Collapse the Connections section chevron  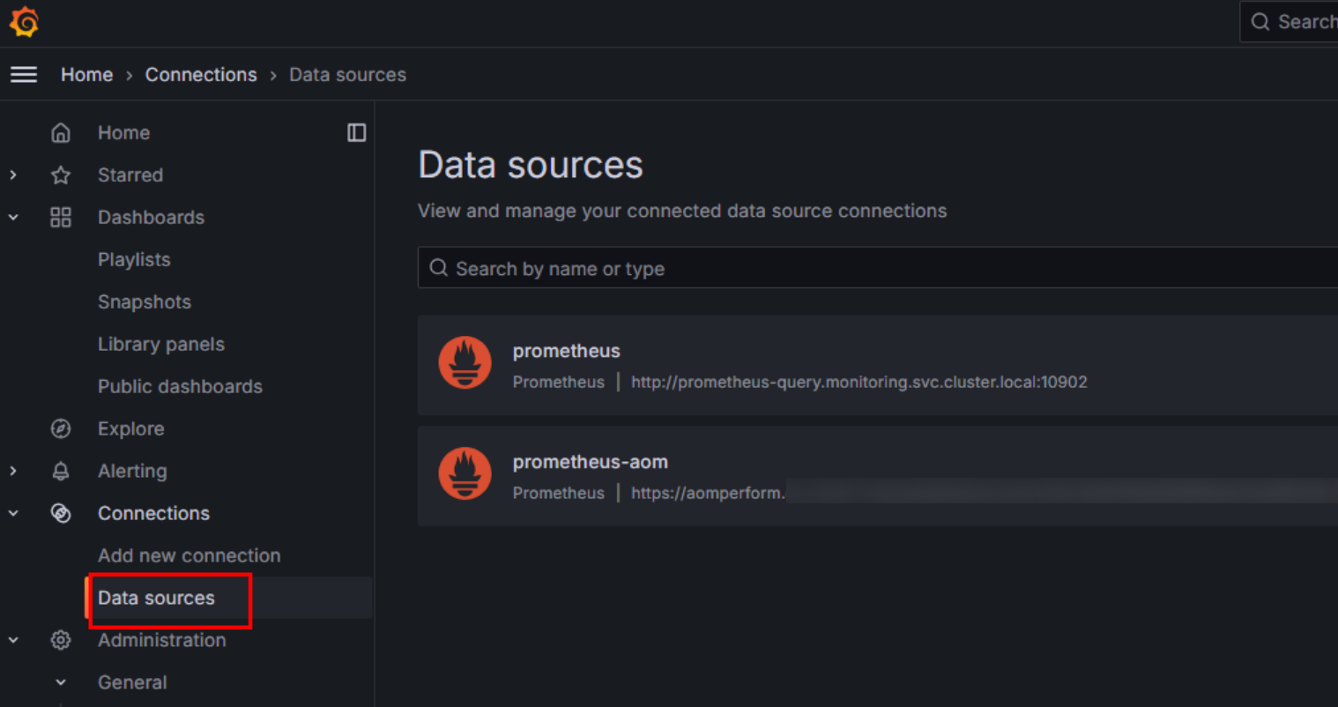(x=13, y=514)
